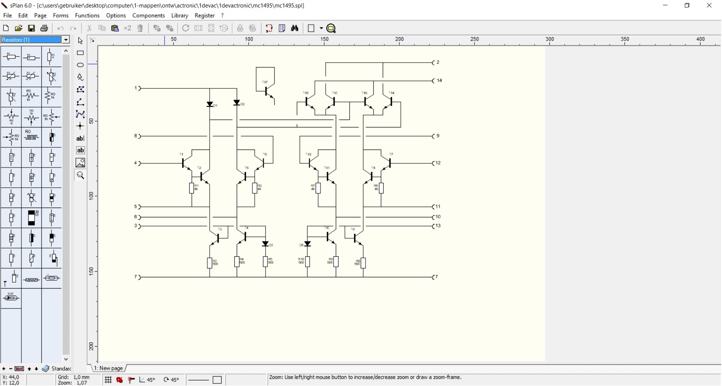Viewport: 722px width, 386px height.
Task: Click the line style preview
Action: coord(198,380)
